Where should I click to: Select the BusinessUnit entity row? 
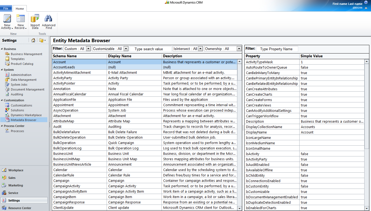click(145, 154)
